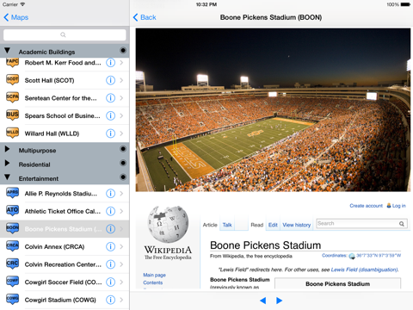This screenshot has width=413, height=310.
Task: Open info for Boone Pickens Stadium row
Action: point(110,229)
